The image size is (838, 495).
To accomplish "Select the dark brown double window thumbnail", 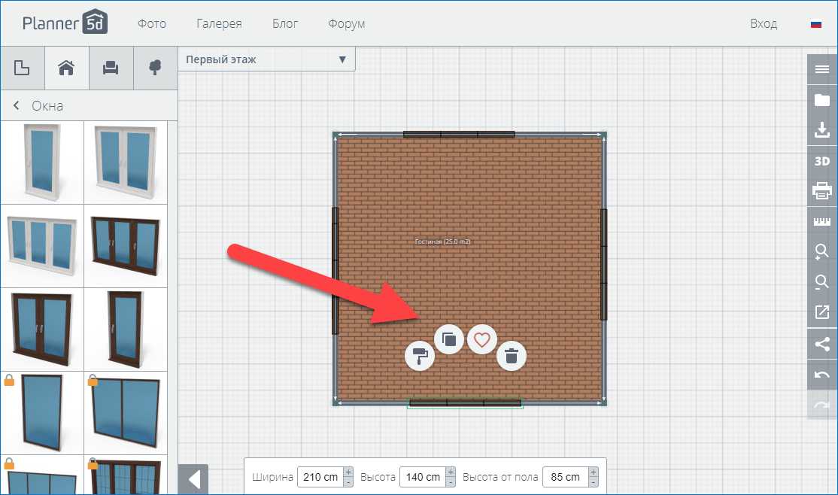I will tap(42, 328).
